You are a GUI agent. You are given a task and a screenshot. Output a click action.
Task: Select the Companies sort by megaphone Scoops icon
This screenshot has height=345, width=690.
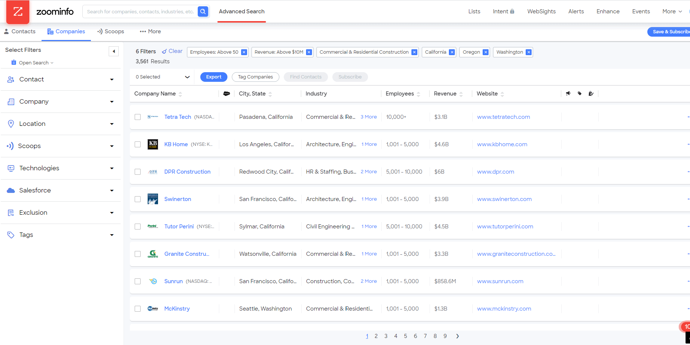pos(568,93)
